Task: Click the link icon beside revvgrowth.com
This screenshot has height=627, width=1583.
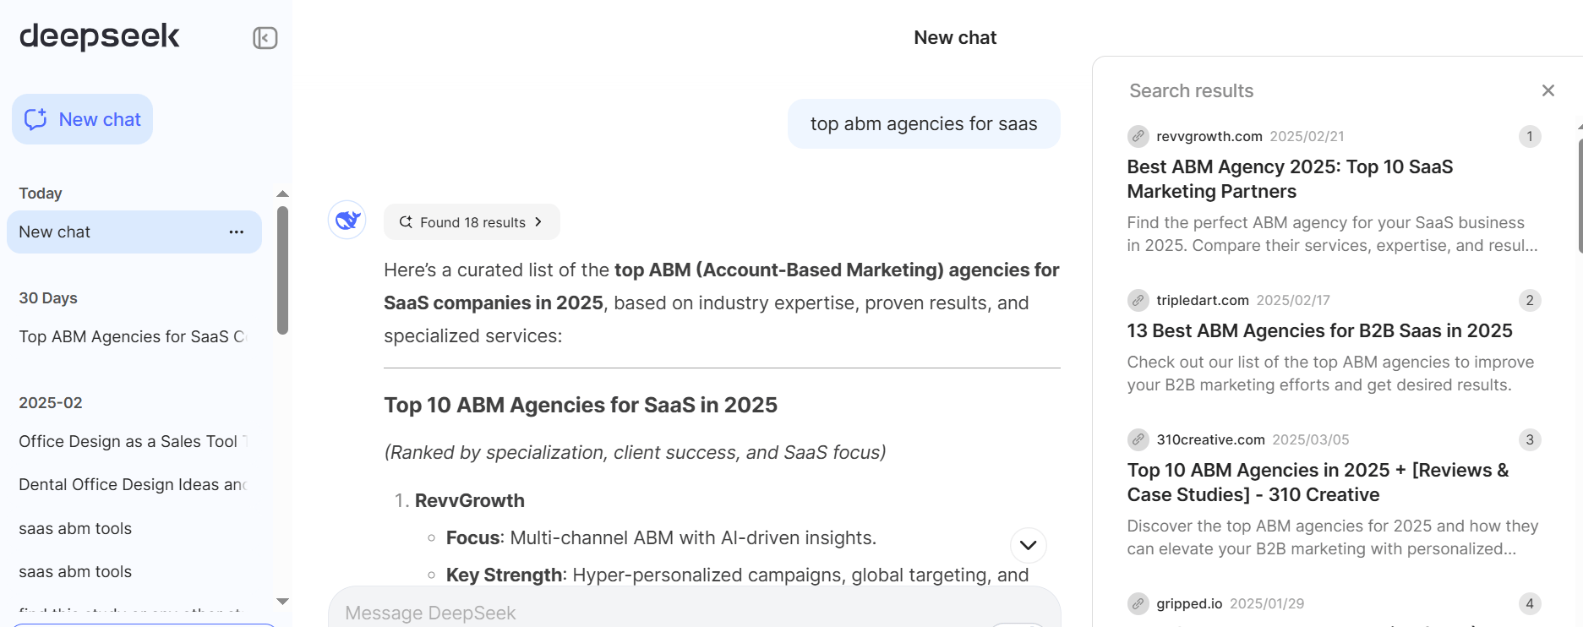Action: [x=1138, y=136]
